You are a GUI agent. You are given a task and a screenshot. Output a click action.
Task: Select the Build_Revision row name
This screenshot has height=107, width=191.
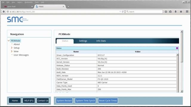[63, 69]
